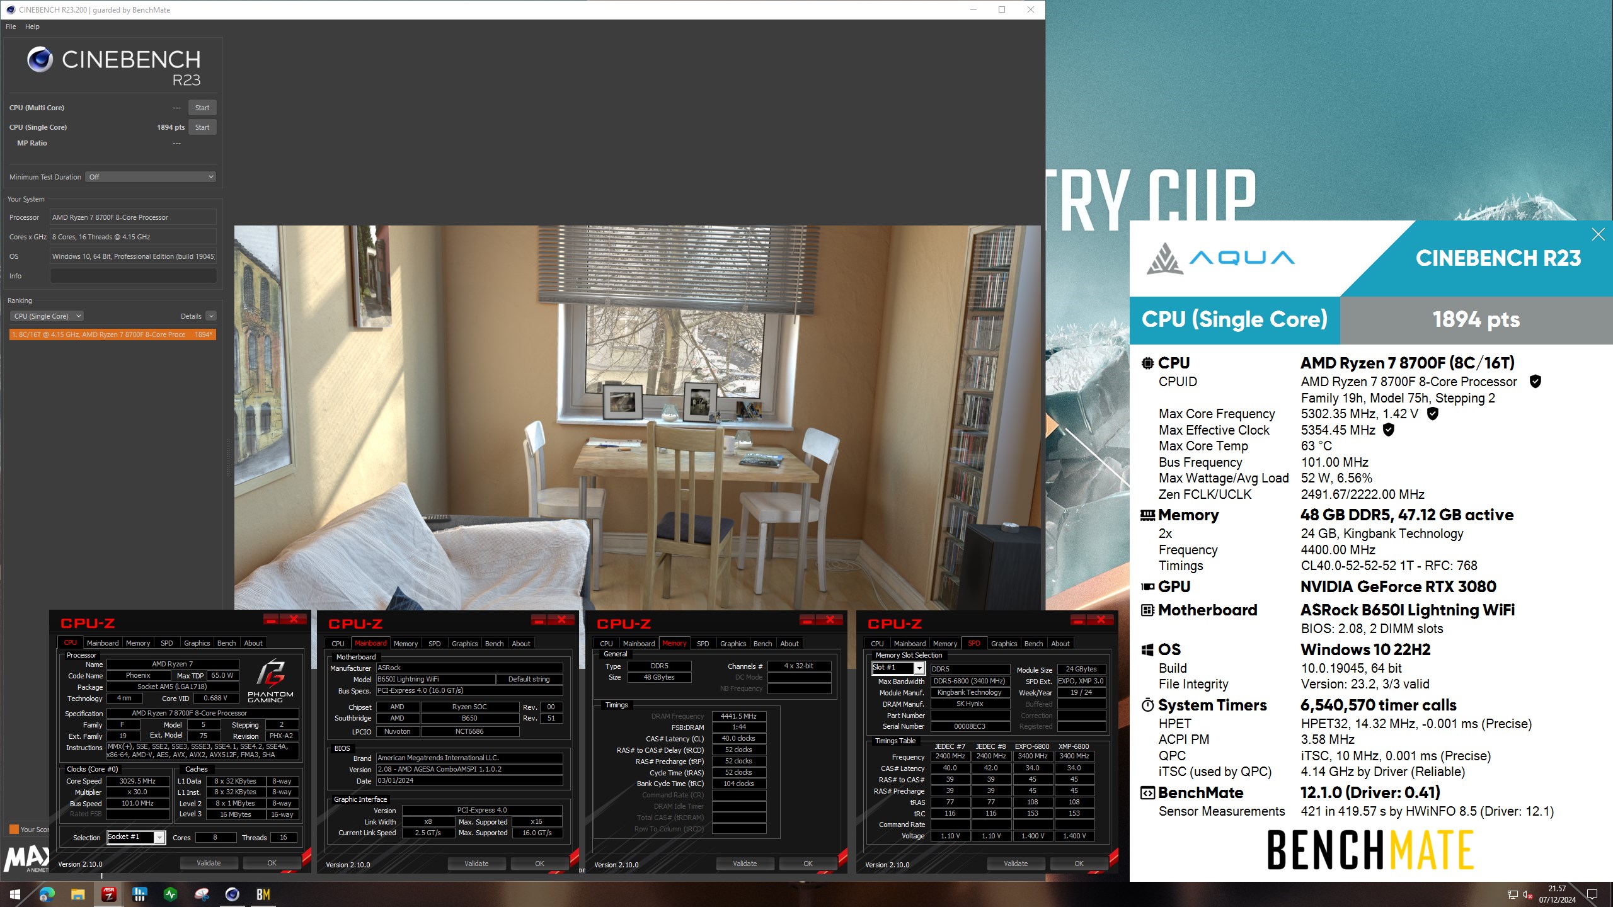Click the Info input field under Your System
1613x907 pixels.
click(x=133, y=276)
